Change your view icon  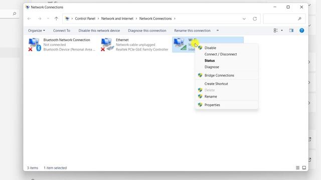[275, 30]
